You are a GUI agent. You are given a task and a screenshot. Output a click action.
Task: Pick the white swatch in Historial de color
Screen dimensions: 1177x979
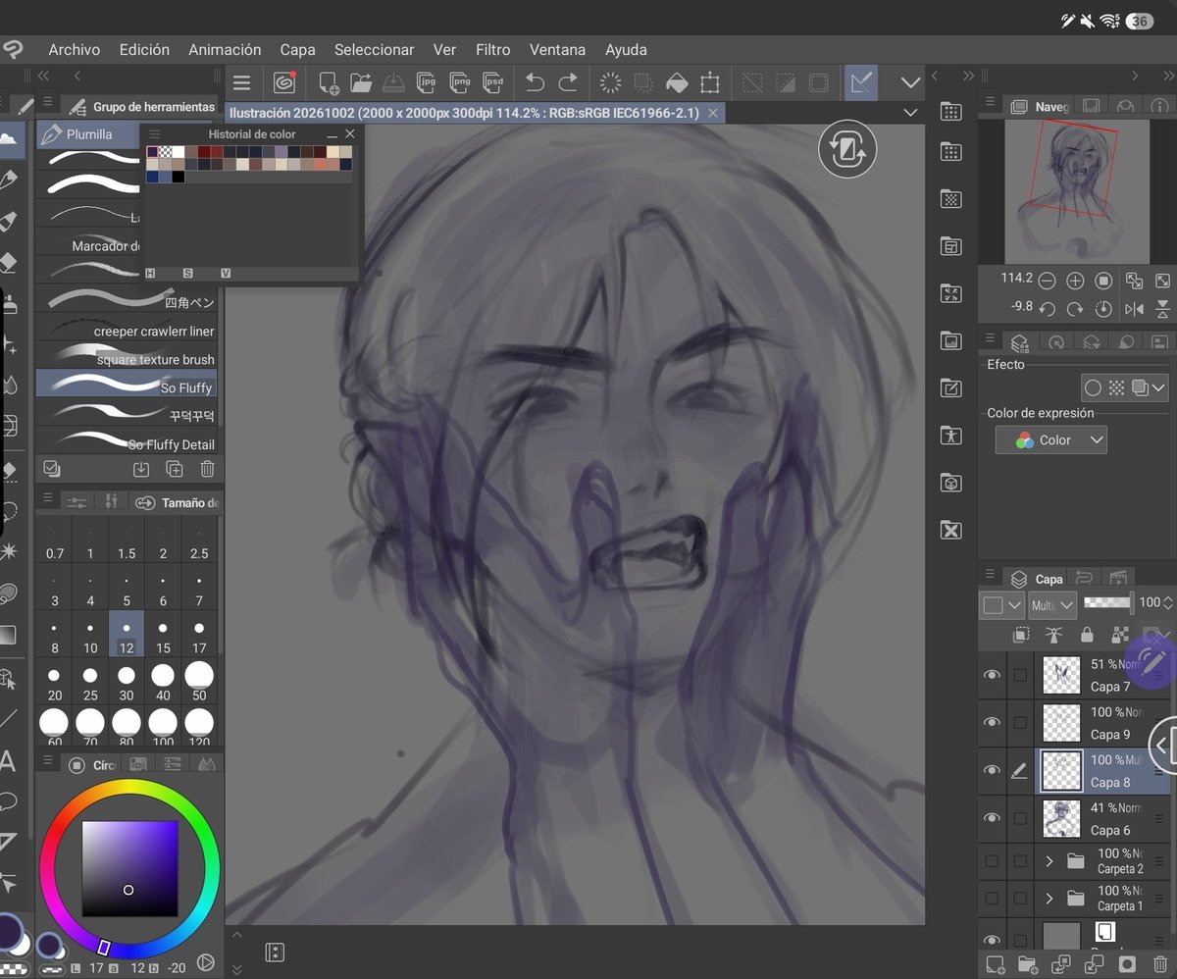click(179, 152)
